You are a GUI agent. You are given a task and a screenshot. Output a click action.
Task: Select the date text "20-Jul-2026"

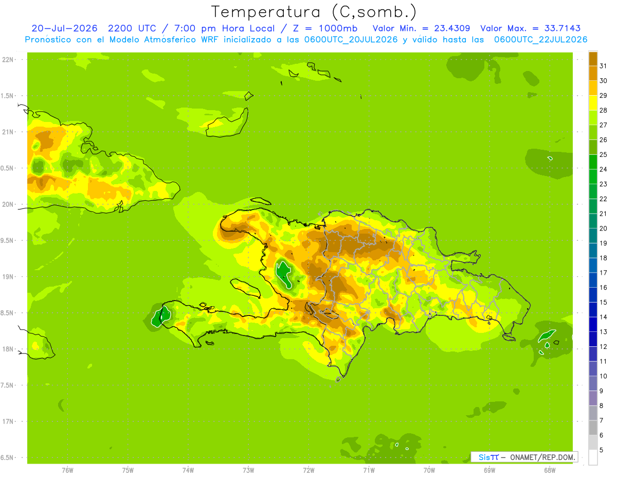point(65,28)
